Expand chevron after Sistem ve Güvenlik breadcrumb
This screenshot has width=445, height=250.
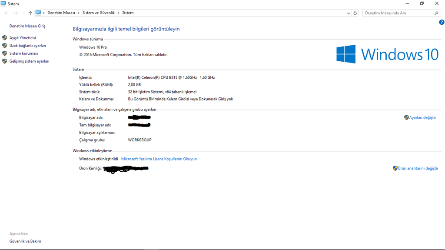(118, 13)
